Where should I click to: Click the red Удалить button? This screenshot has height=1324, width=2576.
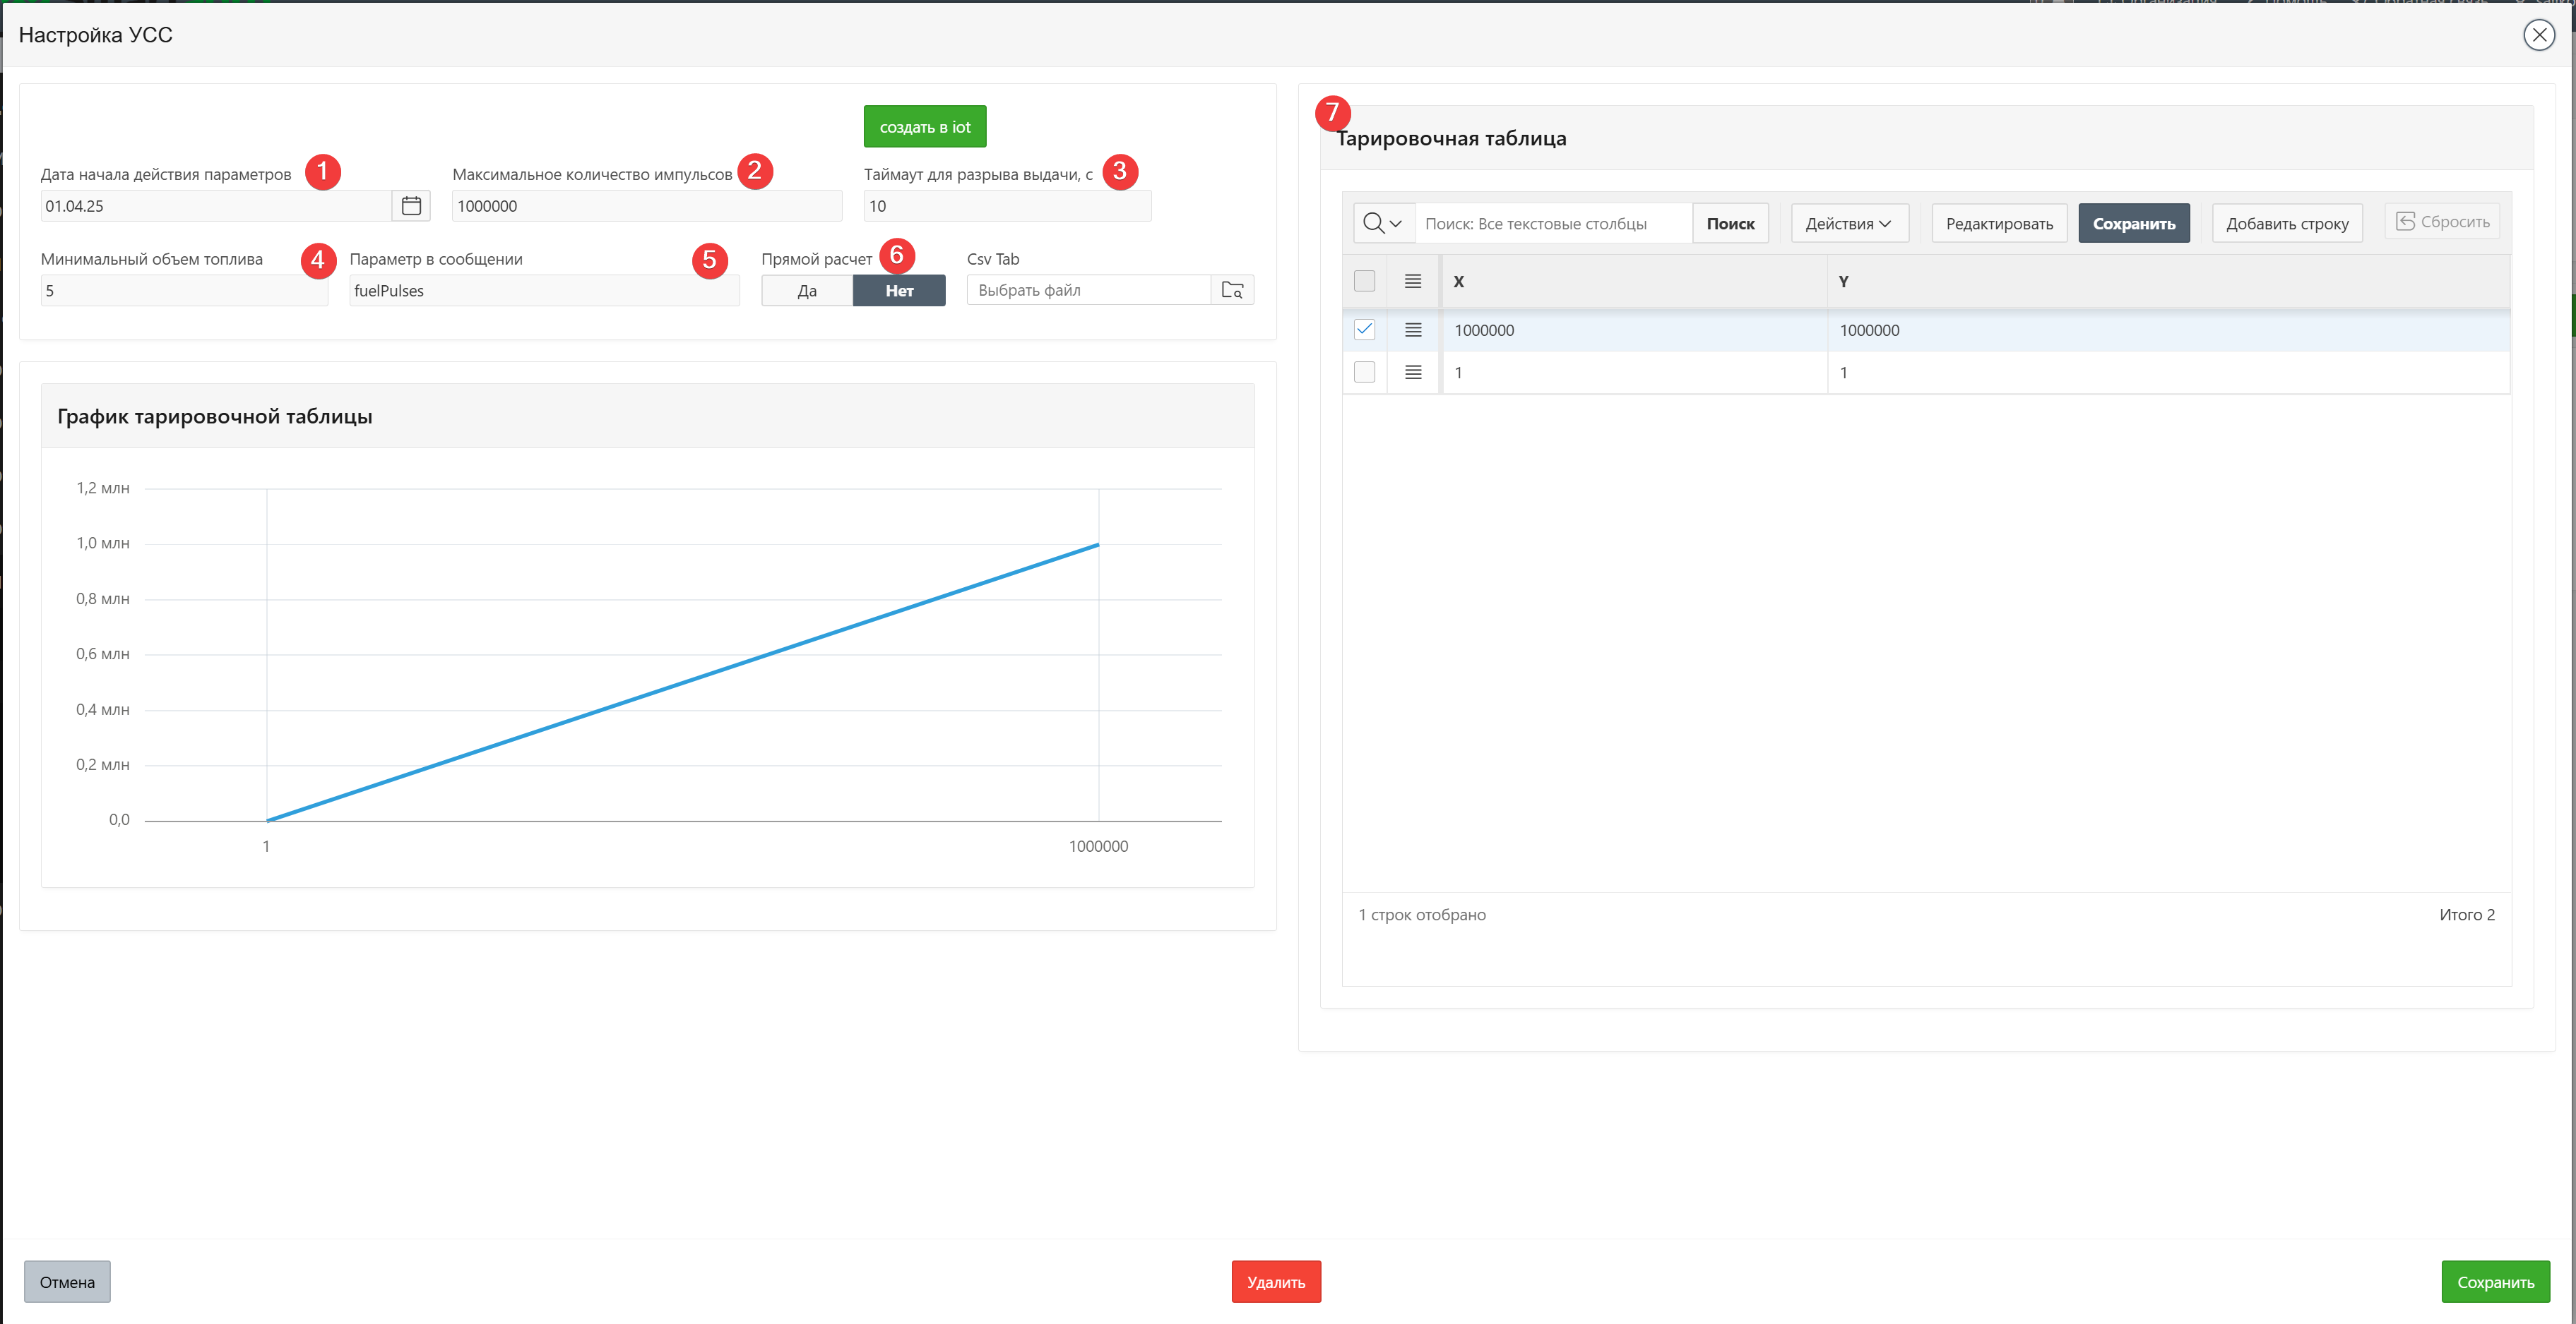click(x=1275, y=1282)
